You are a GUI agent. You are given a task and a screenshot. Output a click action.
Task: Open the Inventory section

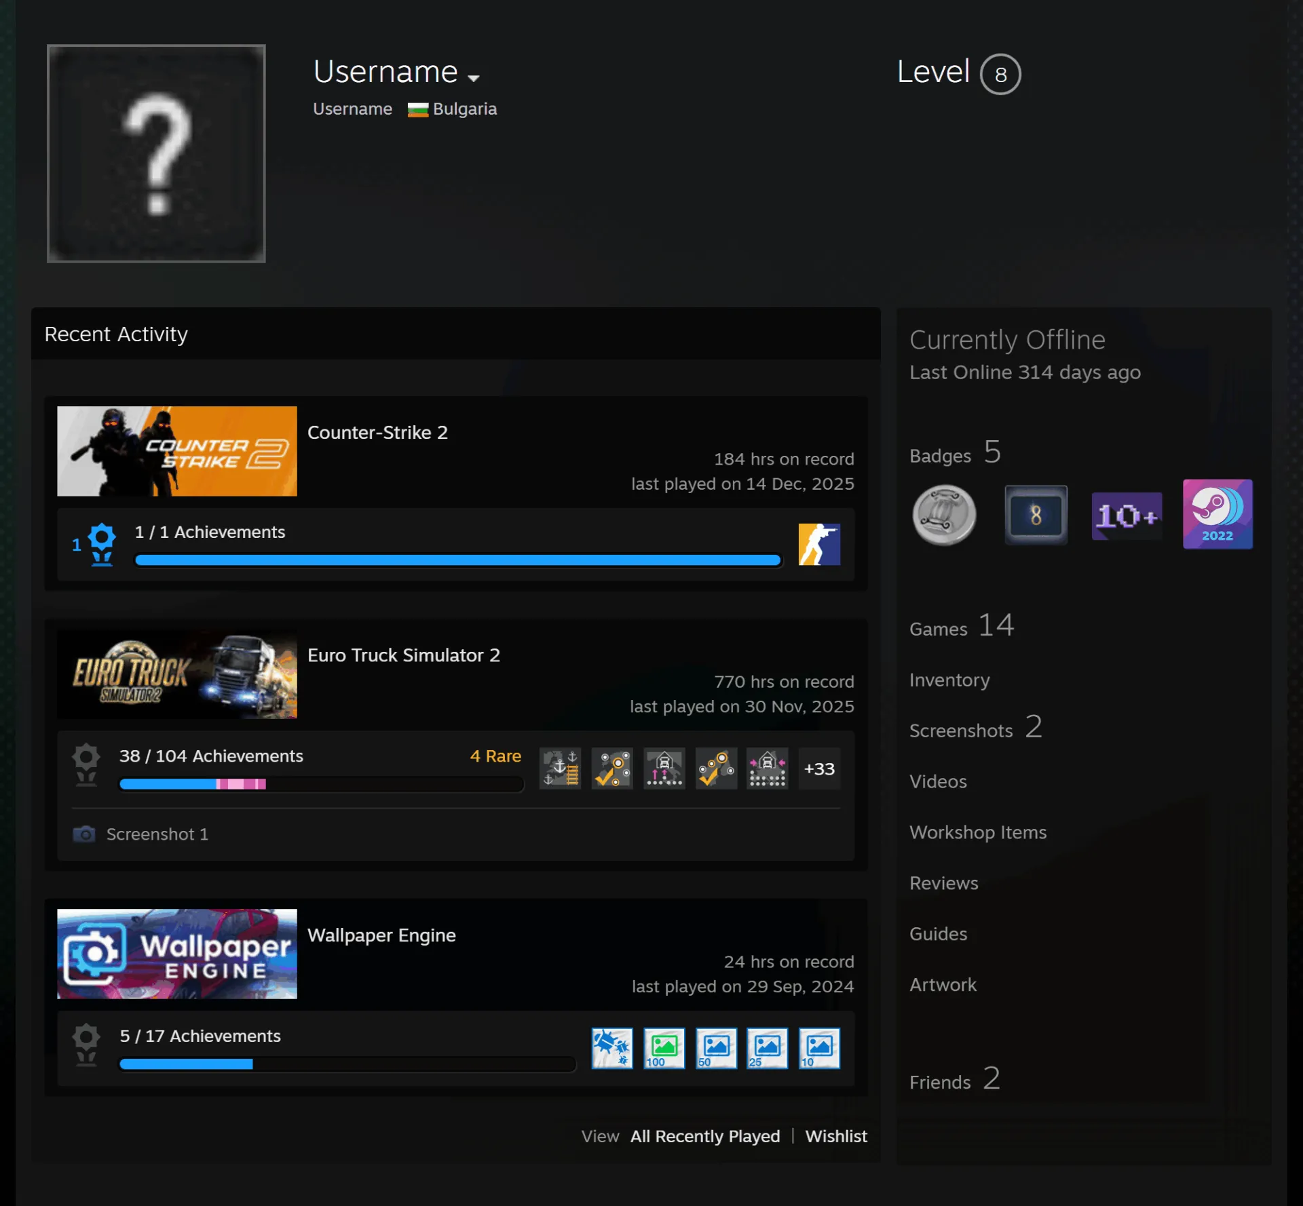coord(949,680)
